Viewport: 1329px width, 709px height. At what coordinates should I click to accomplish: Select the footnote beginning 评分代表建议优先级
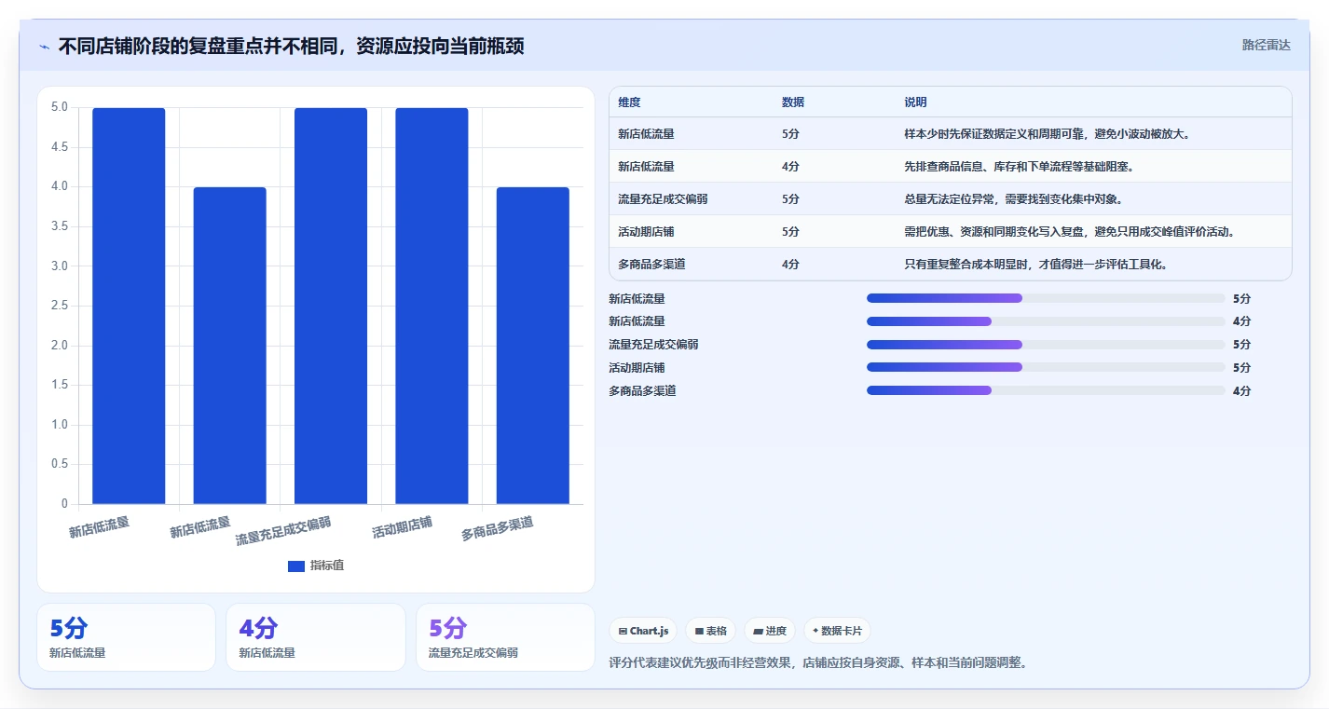point(818,662)
